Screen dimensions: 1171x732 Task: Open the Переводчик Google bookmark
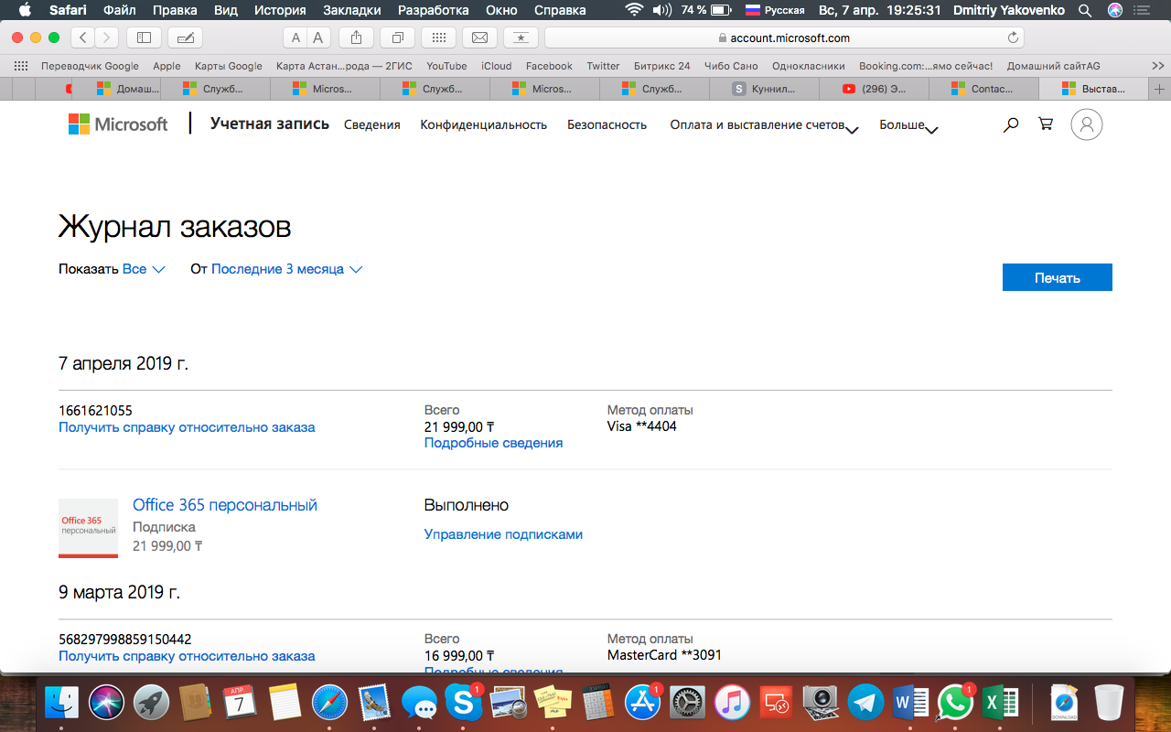click(90, 66)
